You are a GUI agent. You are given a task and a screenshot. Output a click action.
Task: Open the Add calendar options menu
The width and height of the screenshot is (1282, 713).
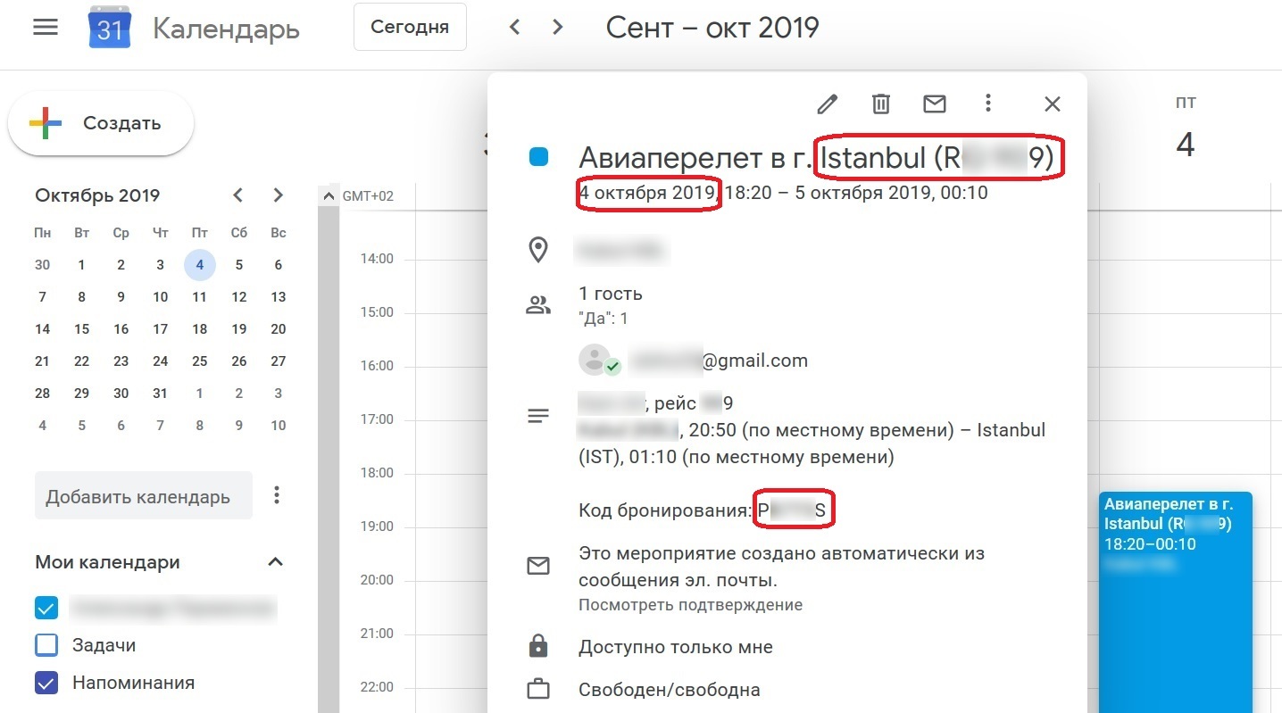point(277,495)
